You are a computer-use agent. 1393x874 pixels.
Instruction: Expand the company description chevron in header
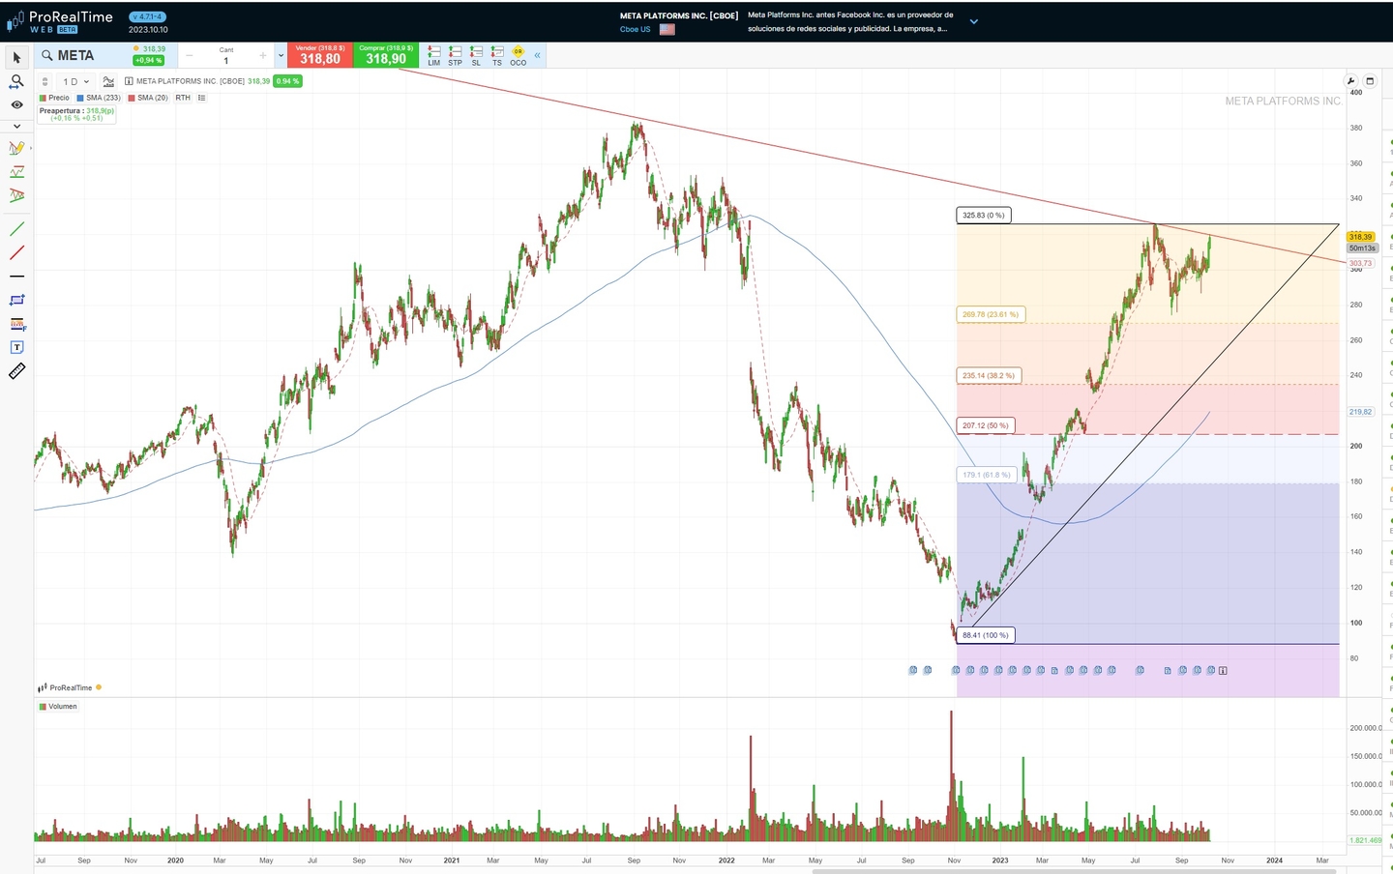coord(973,21)
